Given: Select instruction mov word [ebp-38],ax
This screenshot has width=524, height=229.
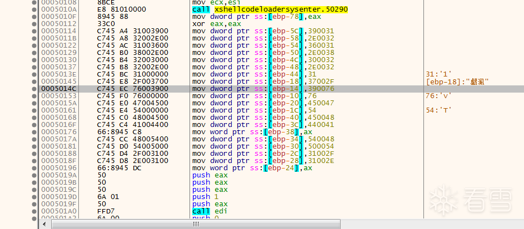Looking at the screenshot, I should point(252,132).
